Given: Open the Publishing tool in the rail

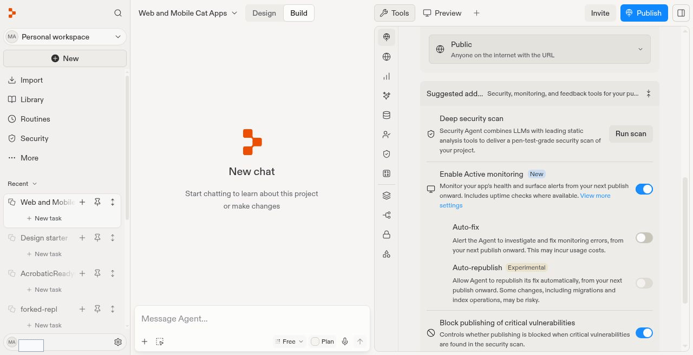Looking at the screenshot, I should pyautogui.click(x=387, y=37).
